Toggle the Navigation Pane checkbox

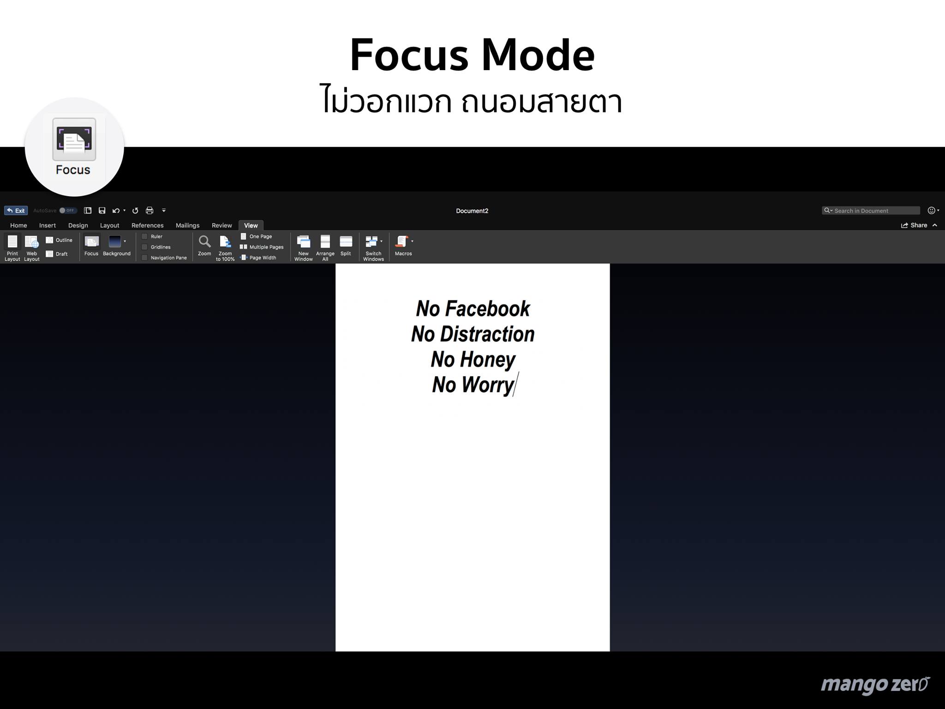click(144, 258)
